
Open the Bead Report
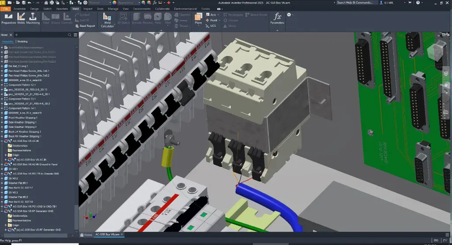click(85, 26)
